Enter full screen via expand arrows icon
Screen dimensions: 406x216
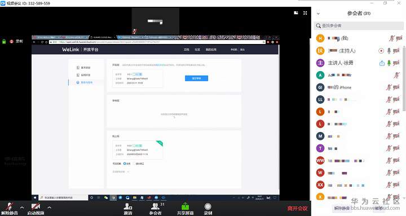(305, 13)
